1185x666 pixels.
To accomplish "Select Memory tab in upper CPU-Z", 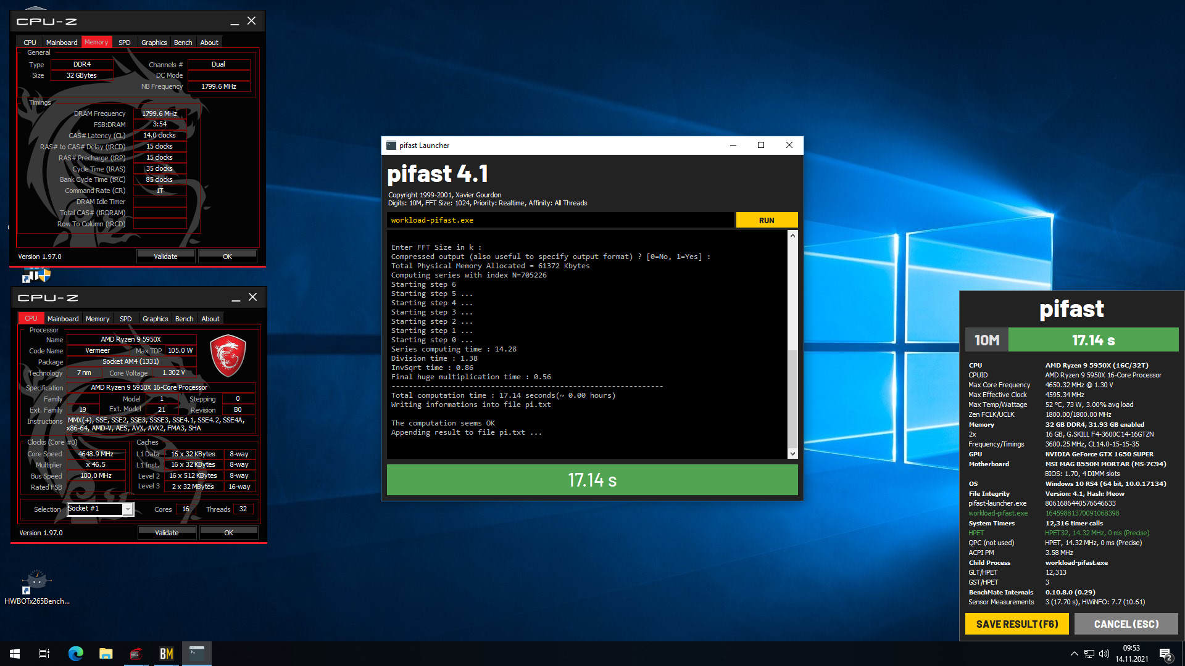I will (x=96, y=42).
